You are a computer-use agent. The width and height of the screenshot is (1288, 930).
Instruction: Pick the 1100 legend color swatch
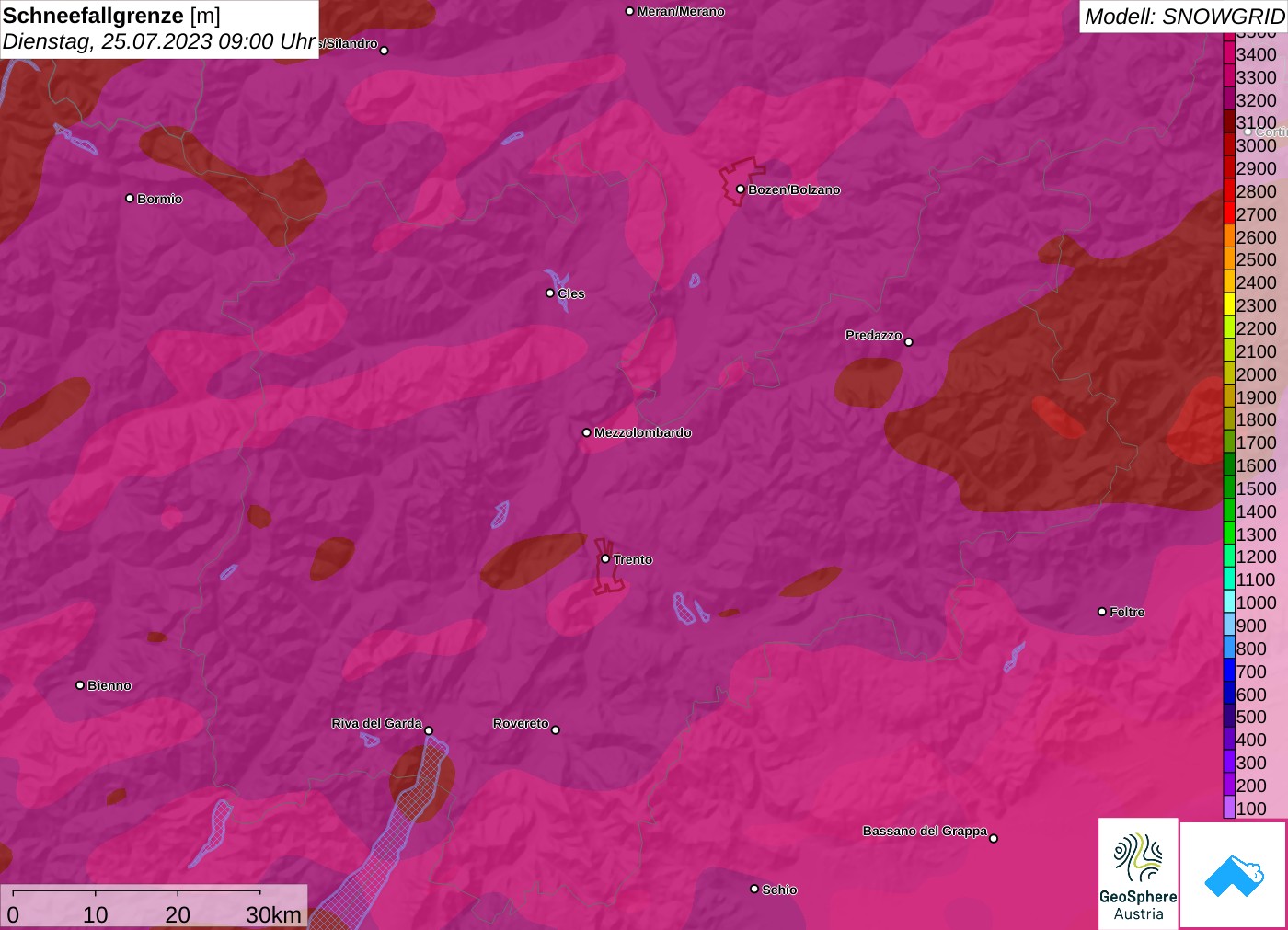pos(1229,580)
